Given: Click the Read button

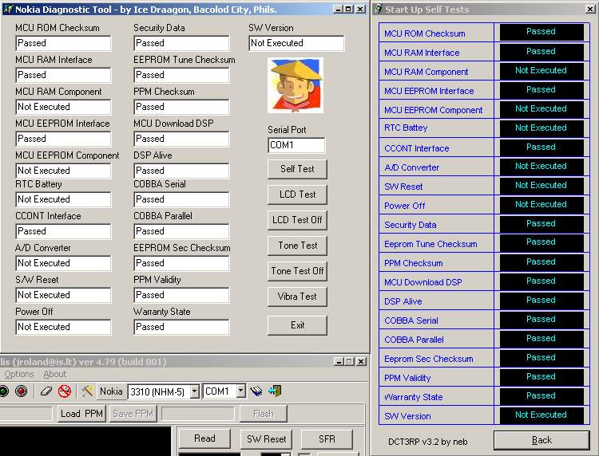Looking at the screenshot, I should (204, 438).
